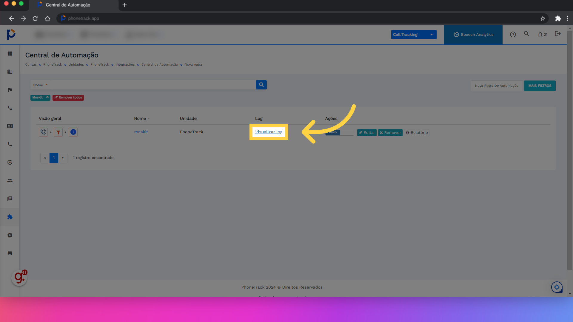Click the logout exit icon
This screenshot has height=322, width=573.
click(558, 34)
